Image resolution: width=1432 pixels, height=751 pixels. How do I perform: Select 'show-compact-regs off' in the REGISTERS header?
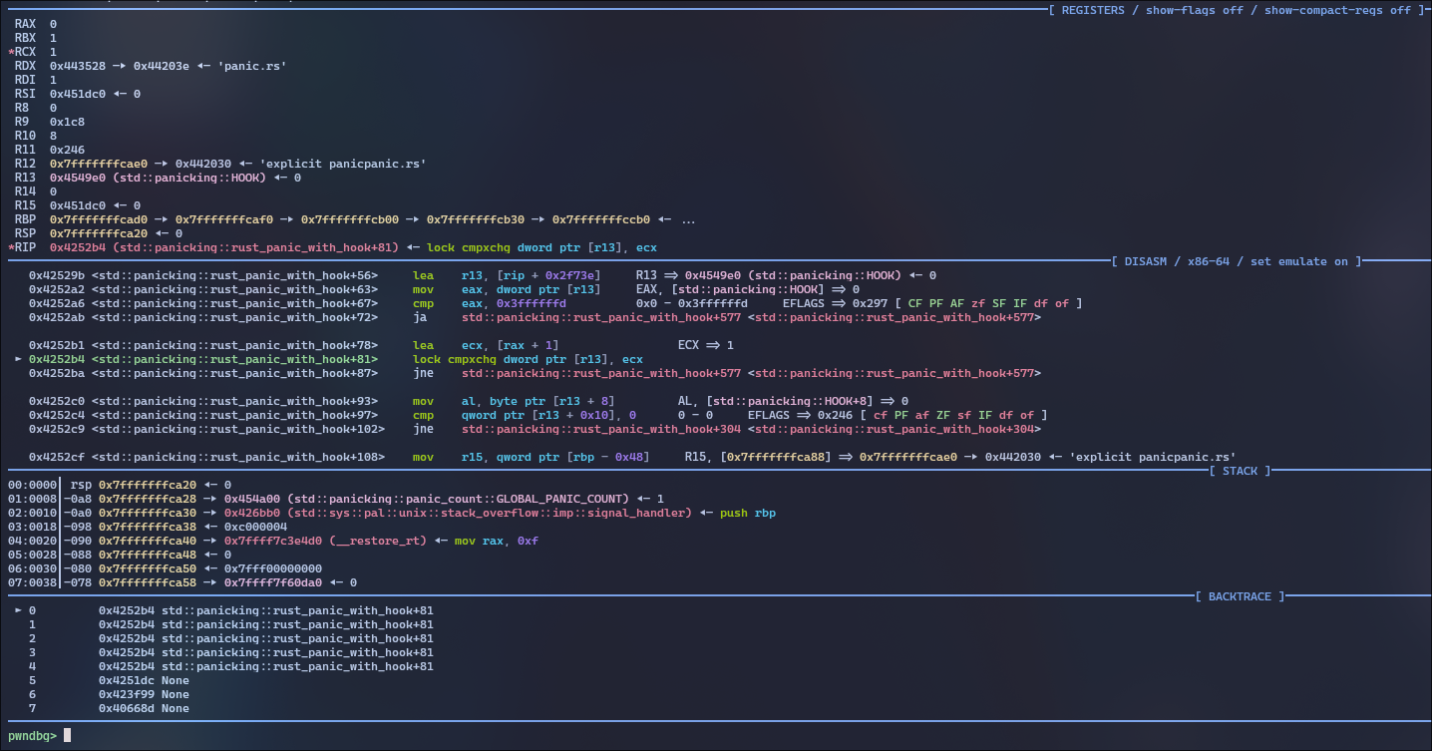[1338, 10]
